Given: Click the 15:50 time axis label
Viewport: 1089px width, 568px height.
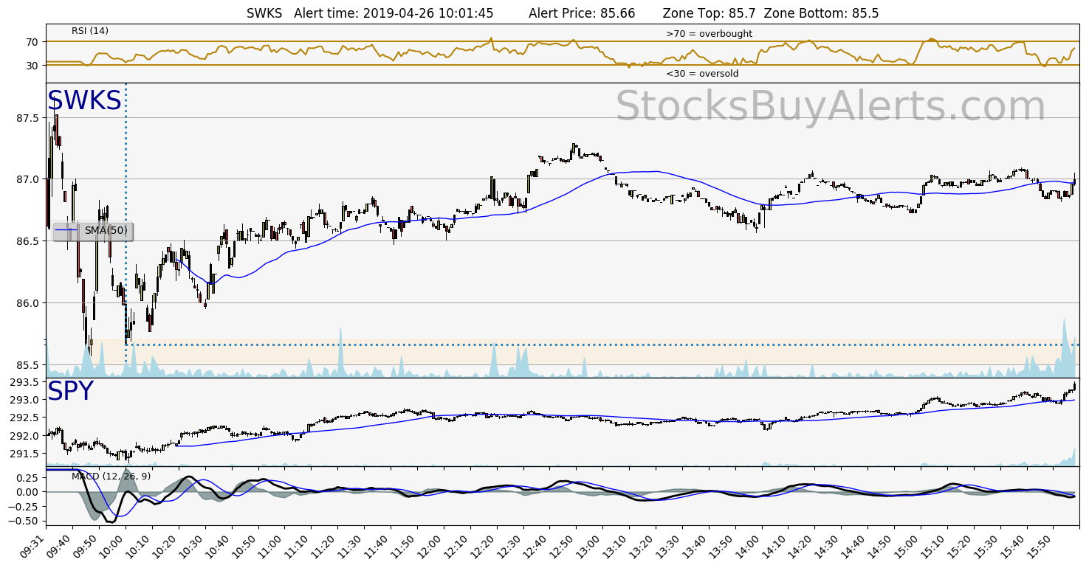Looking at the screenshot, I should 1041,547.
